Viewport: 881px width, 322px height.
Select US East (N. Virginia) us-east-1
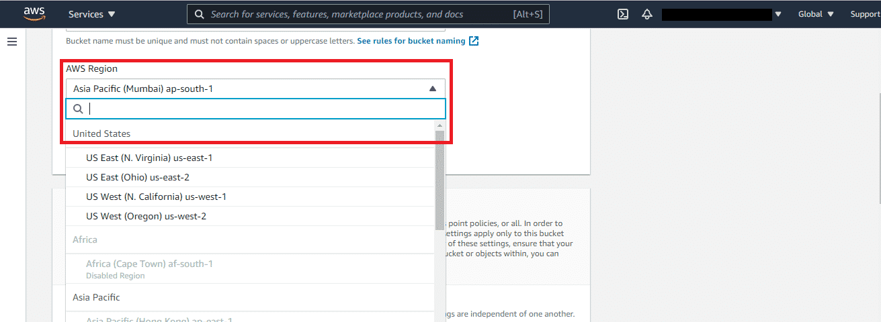149,158
